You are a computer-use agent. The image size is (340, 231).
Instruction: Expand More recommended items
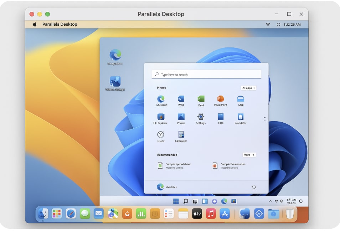point(249,155)
